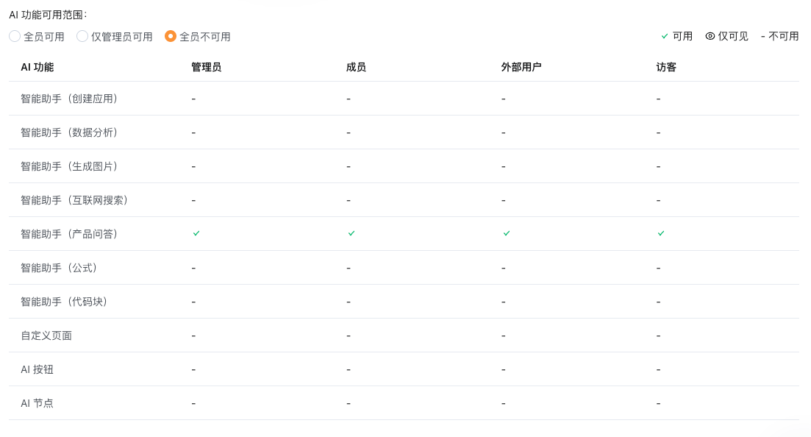Image resolution: width=811 pixels, height=437 pixels.
Task: Click 外部用户 dash cell in 公式 row
Action: tap(503, 269)
